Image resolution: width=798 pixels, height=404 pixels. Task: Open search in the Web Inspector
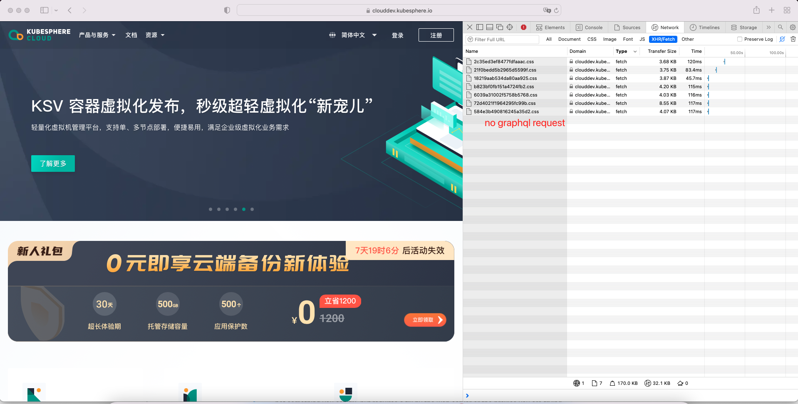(x=780, y=27)
